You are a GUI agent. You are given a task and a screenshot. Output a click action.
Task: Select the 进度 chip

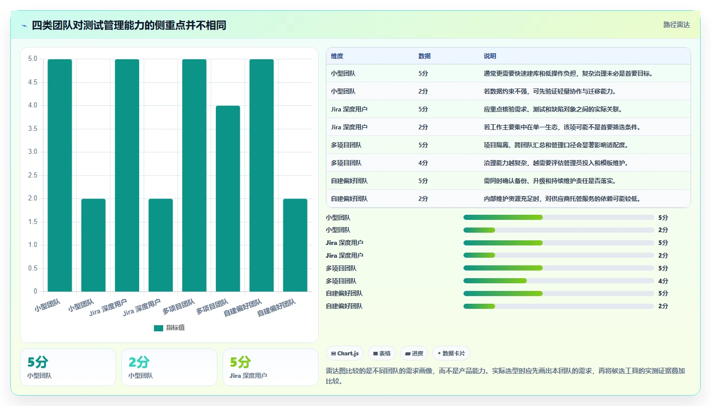414,353
